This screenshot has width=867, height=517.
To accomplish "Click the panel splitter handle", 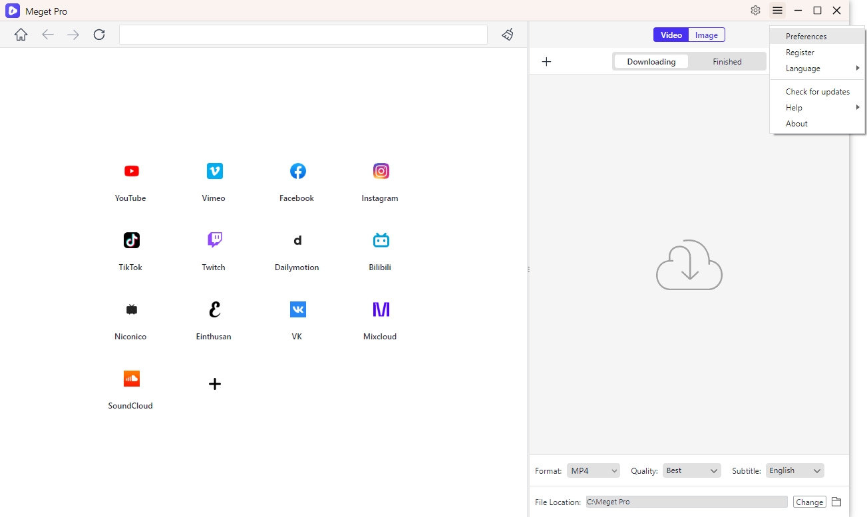I will pos(528,269).
